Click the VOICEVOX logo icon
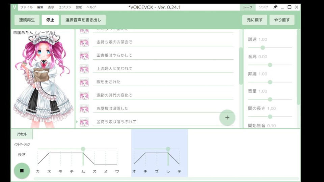 pyautogui.click(x=14, y=7)
